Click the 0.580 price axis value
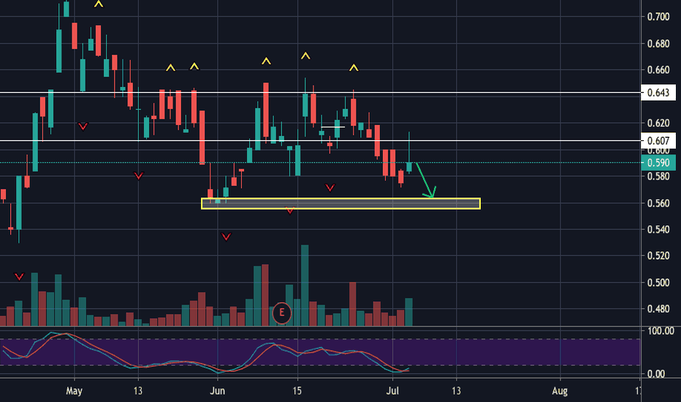This screenshot has height=402, width=681. [x=658, y=176]
